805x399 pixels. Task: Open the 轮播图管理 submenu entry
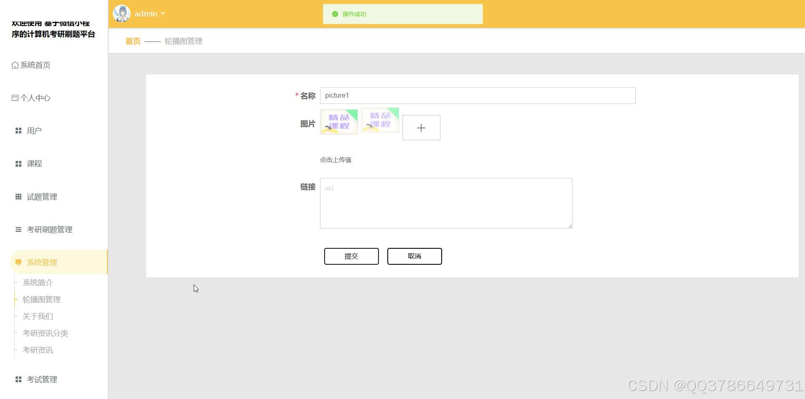click(x=42, y=299)
